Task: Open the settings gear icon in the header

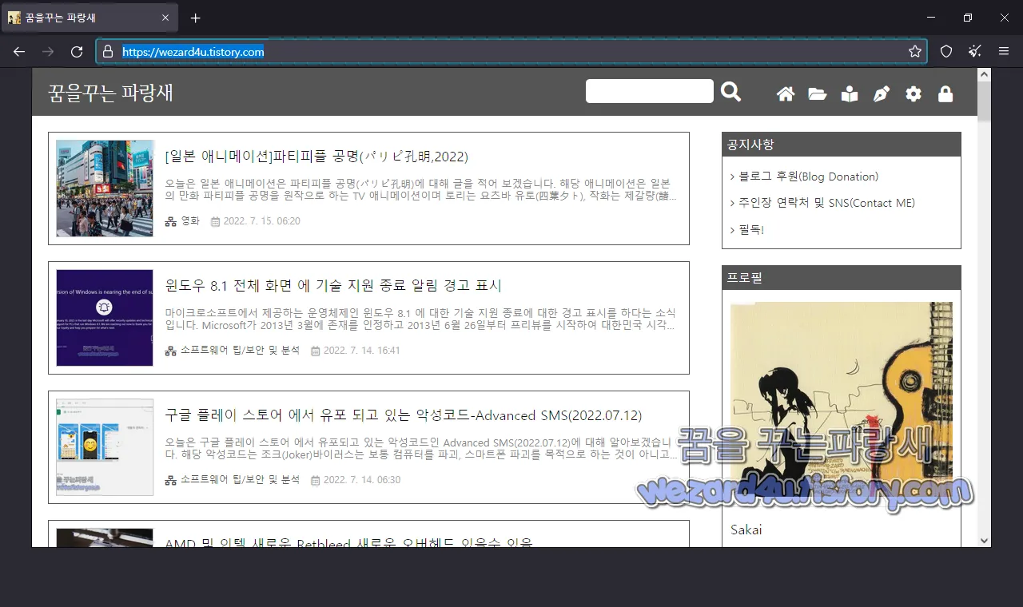Action: pos(913,93)
